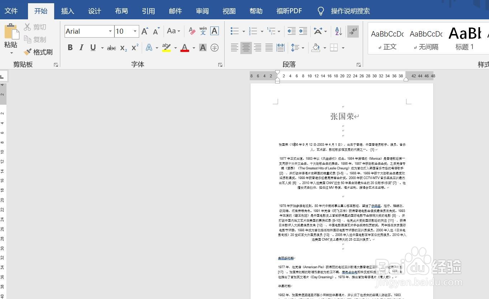Pick a font color from the red swatch
This screenshot has height=299, width=489.
click(184, 48)
